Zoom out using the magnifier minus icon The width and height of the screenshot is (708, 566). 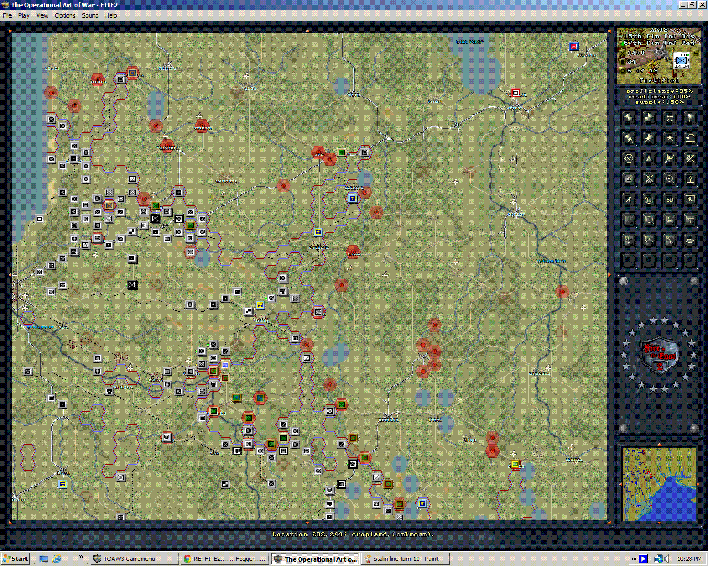point(669,179)
